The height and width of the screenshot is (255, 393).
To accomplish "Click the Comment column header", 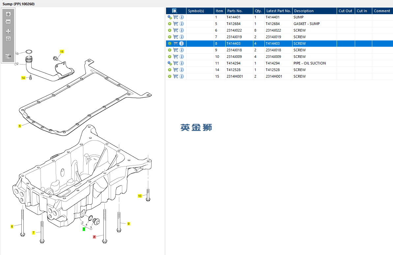I will (382, 11).
